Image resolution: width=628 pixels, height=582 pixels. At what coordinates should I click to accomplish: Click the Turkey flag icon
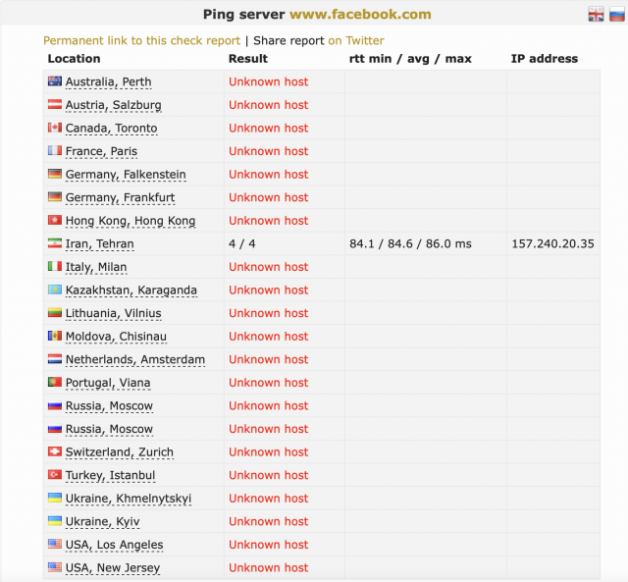pos(55,475)
